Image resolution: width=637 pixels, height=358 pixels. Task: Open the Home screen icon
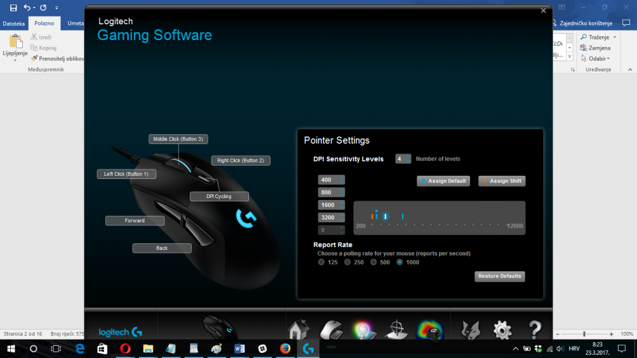(x=299, y=329)
